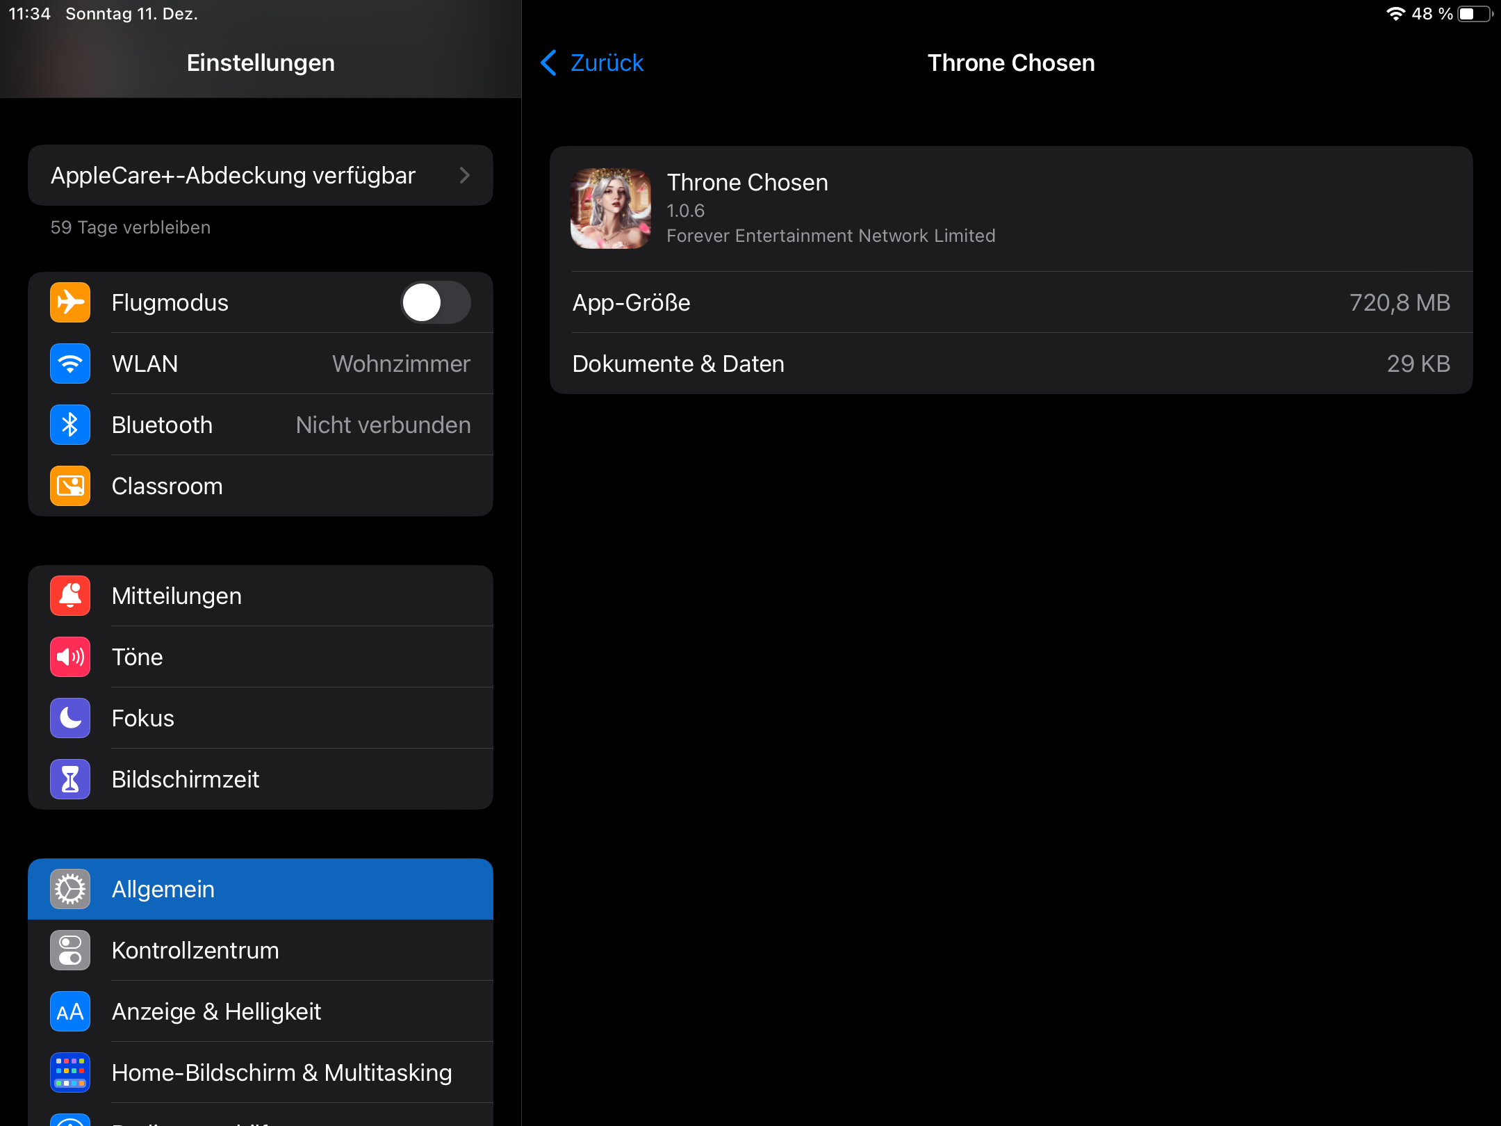Tap the red Mitteilungen bell icon
Viewport: 1501px width, 1126px height.
pyautogui.click(x=70, y=596)
